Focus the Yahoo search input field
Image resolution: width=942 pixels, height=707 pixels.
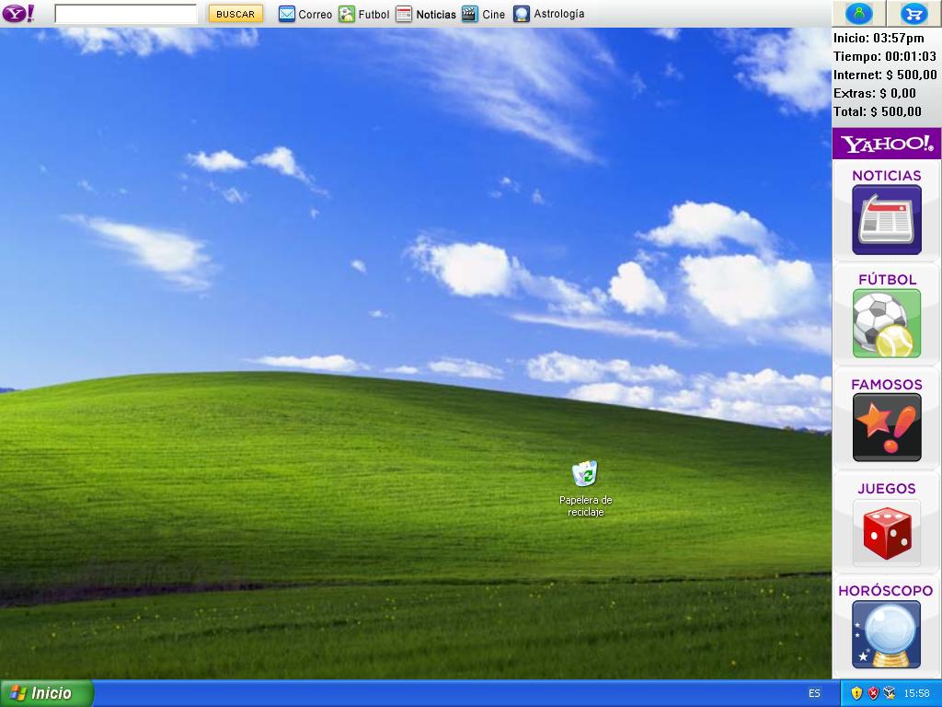pyautogui.click(x=125, y=14)
